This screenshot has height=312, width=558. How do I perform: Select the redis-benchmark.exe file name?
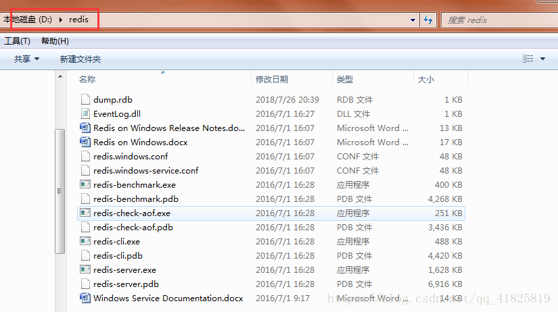coord(135,185)
